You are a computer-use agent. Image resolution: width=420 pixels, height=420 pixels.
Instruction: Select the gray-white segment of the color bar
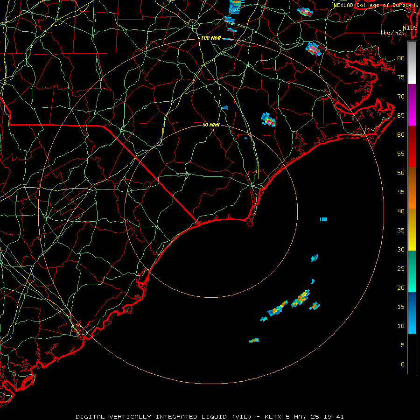pos(412,63)
